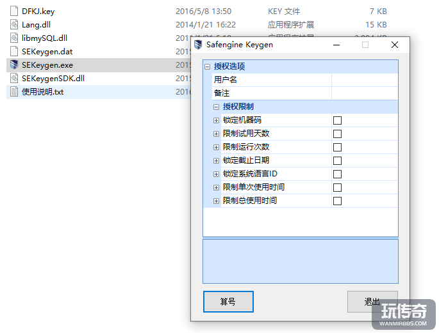
Task: Expand the 限制总使用时间 row
Action: coord(216,201)
